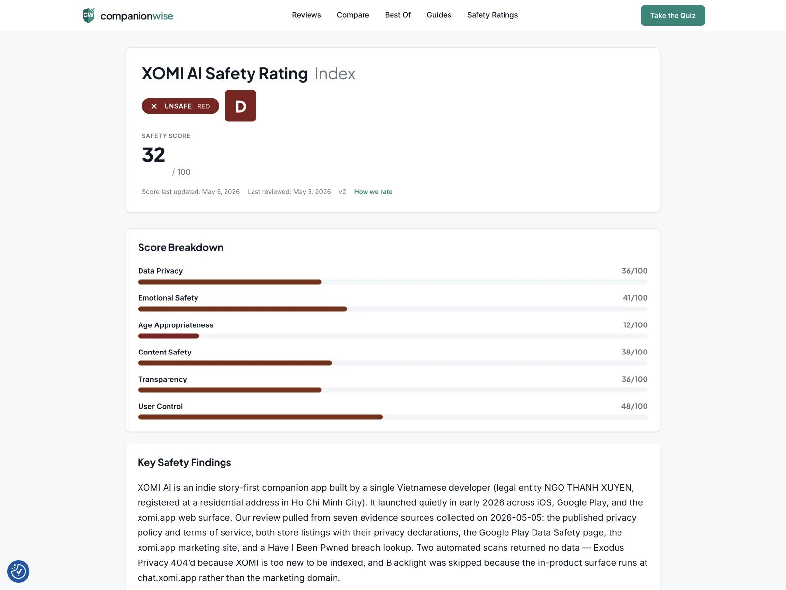Click the Take the Quiz button
The width and height of the screenshot is (786, 590).
click(x=673, y=15)
